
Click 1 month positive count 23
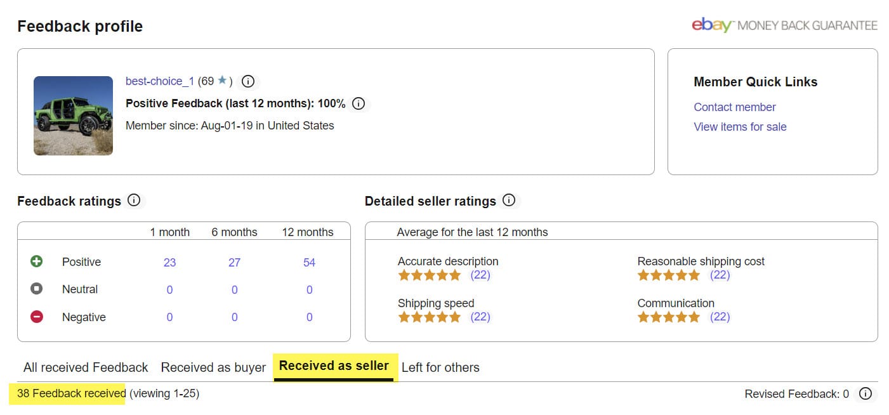pos(169,262)
